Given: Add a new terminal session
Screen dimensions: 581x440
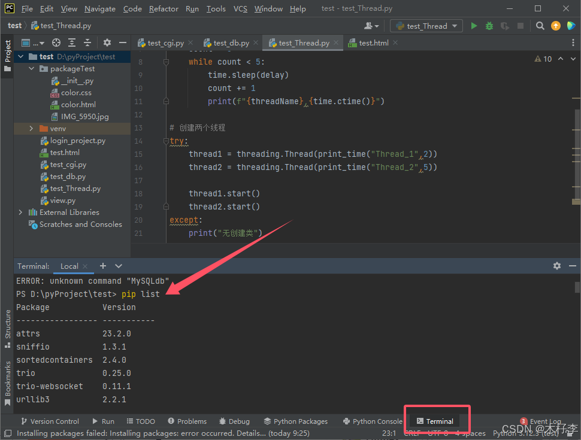Looking at the screenshot, I should coord(103,266).
